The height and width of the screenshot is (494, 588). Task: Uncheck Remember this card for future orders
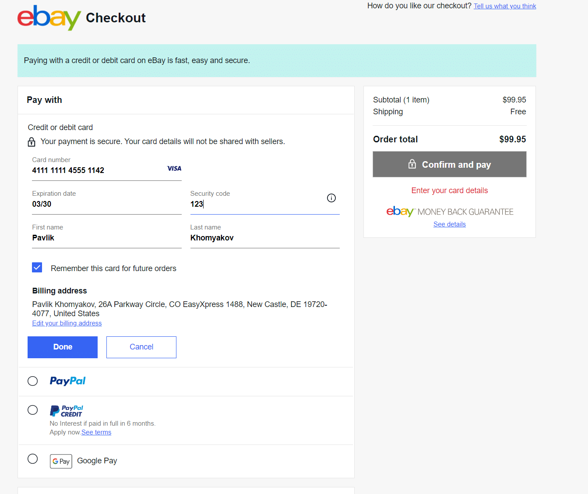37,268
